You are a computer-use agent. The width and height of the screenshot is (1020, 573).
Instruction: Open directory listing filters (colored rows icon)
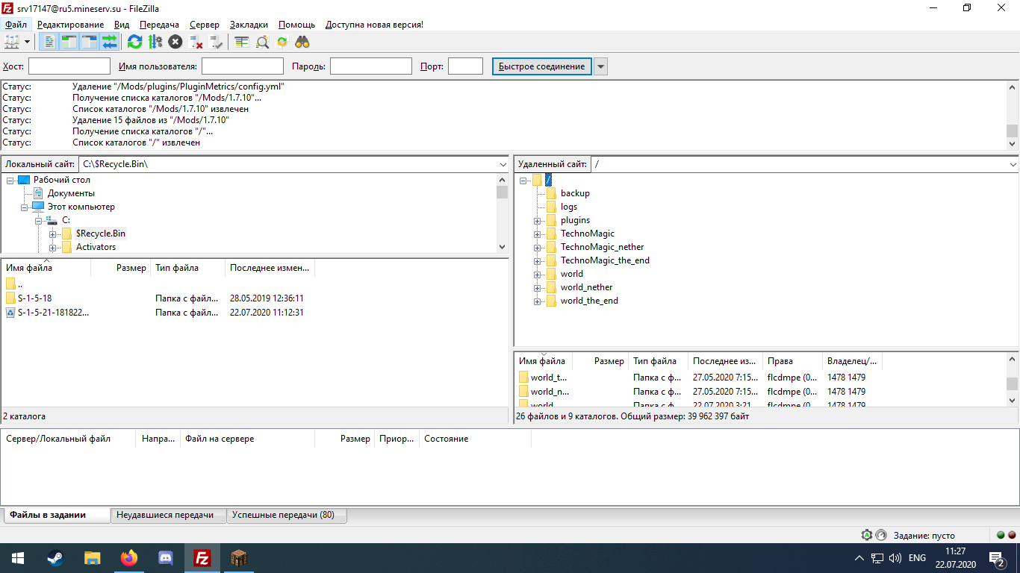point(241,42)
